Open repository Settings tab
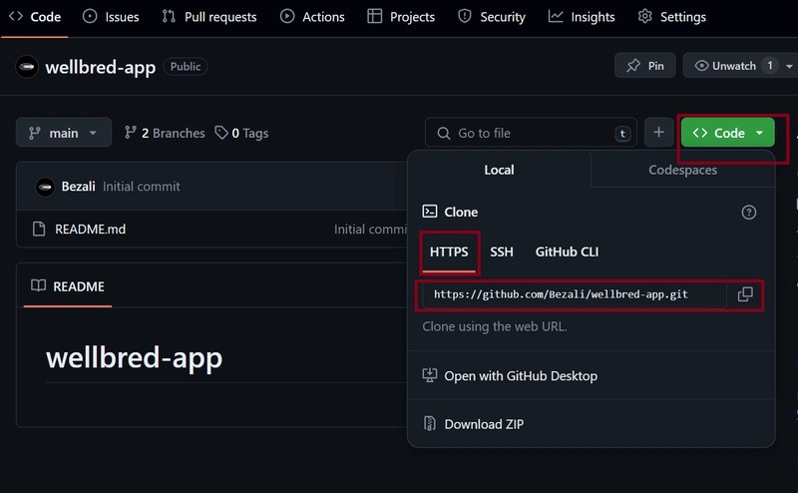 (x=671, y=17)
